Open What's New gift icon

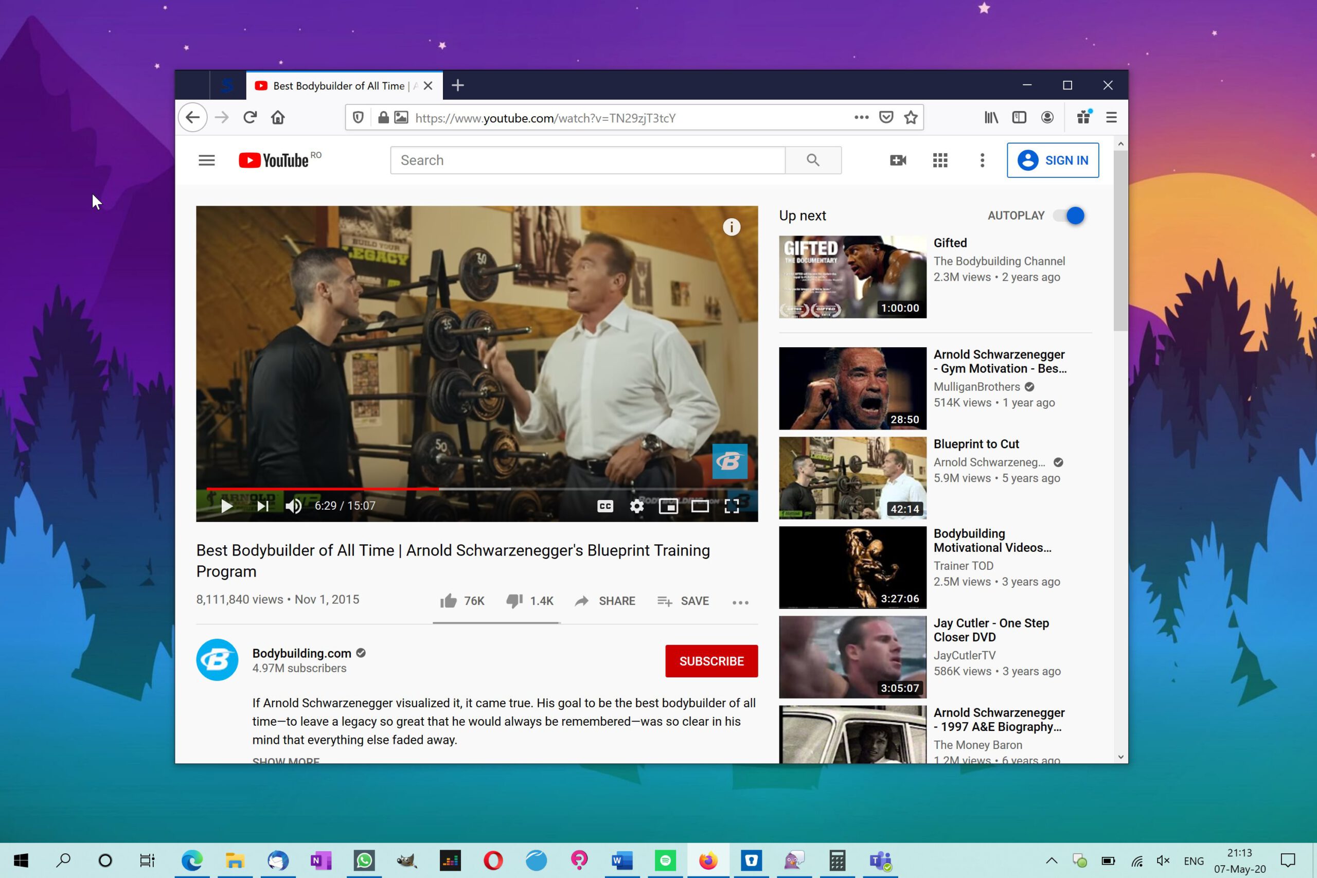click(1084, 116)
